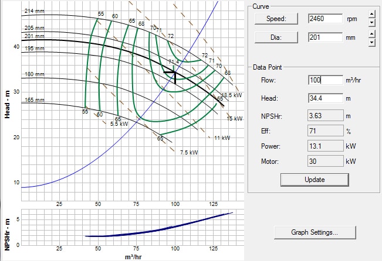This screenshot has width=382, height=261.
Task: Click the Head value field
Action: point(325,98)
